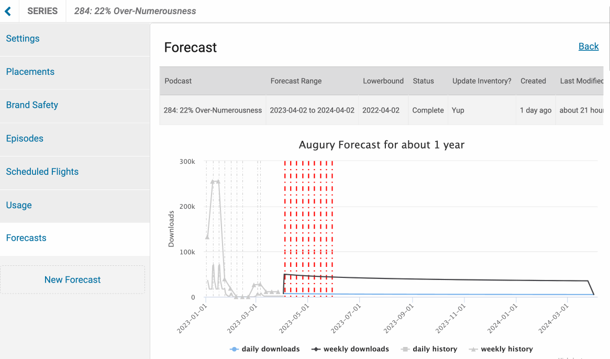Open the Episodes section
Screen dimensions: 610x359
coord(25,138)
